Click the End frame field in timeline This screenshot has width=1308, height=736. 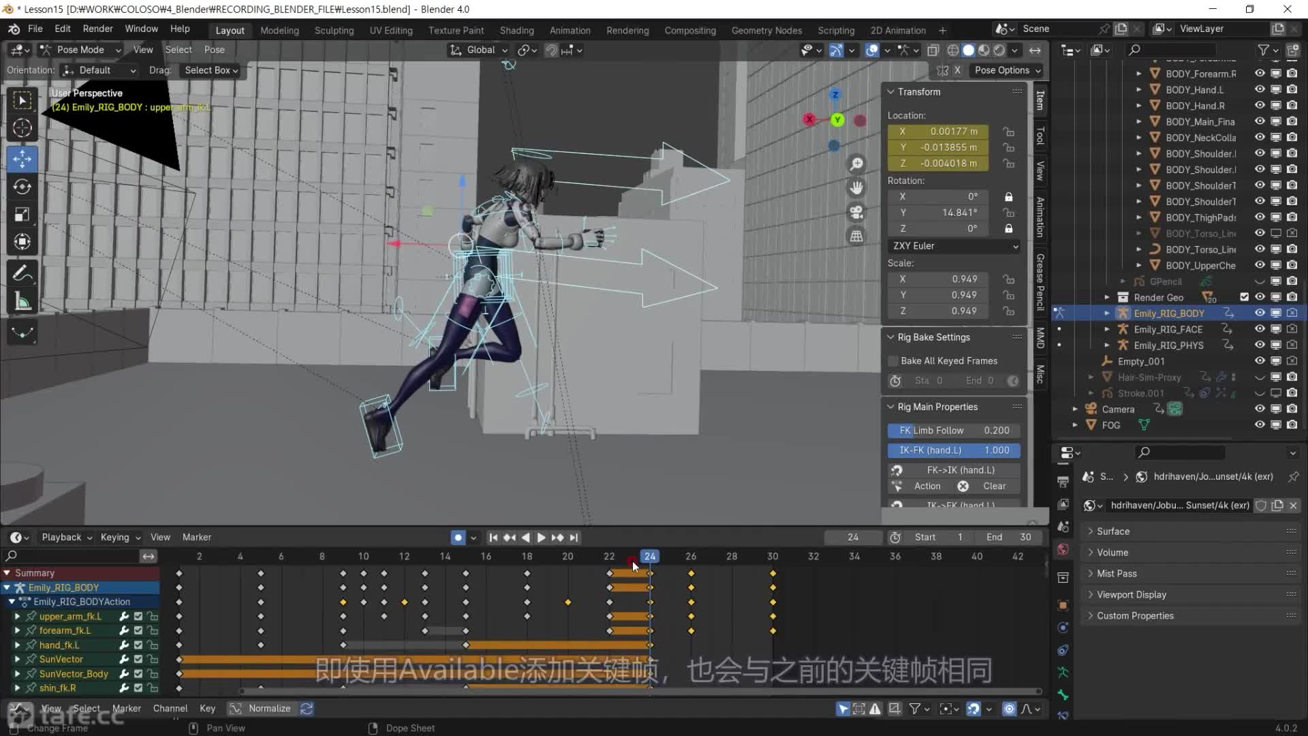[1008, 538]
